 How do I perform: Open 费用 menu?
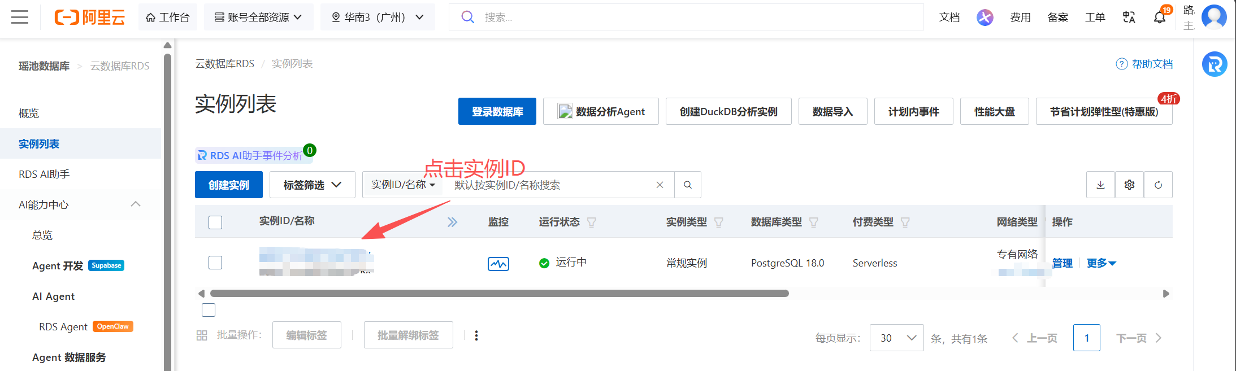click(1021, 18)
